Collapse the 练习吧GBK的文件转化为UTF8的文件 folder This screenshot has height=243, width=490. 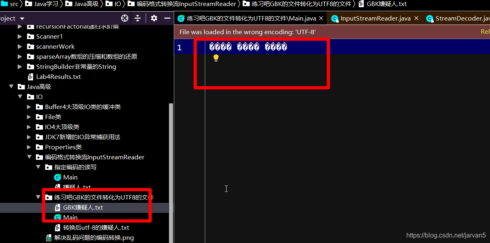[38, 198]
